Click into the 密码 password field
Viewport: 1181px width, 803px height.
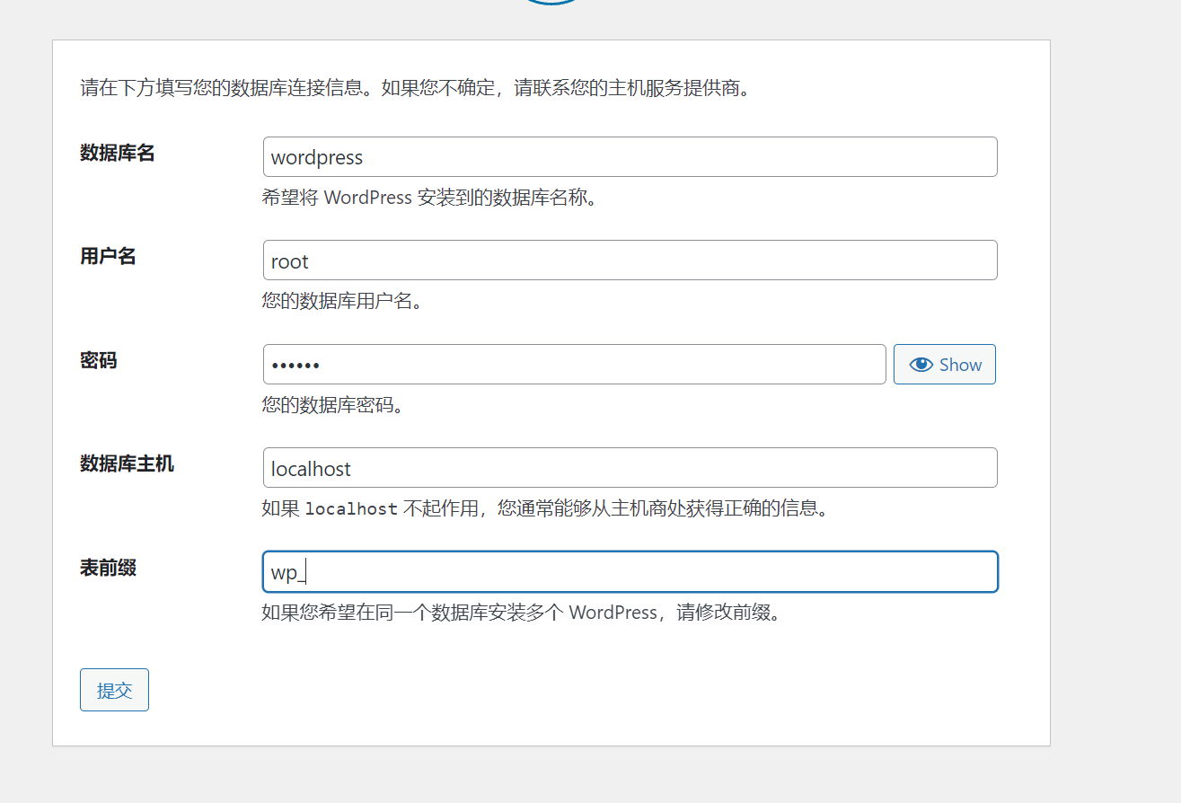click(574, 365)
